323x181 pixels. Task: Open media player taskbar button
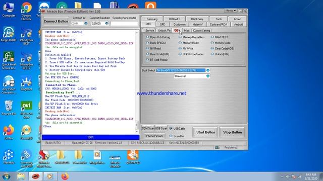point(49,176)
